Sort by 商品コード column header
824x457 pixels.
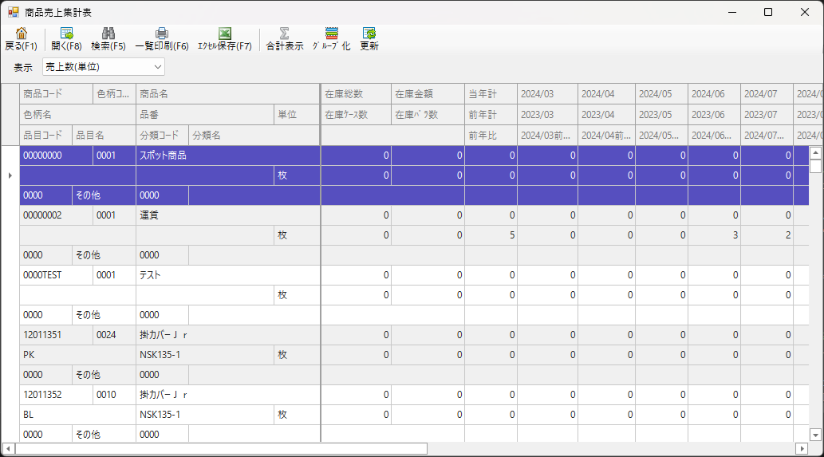[x=56, y=94]
